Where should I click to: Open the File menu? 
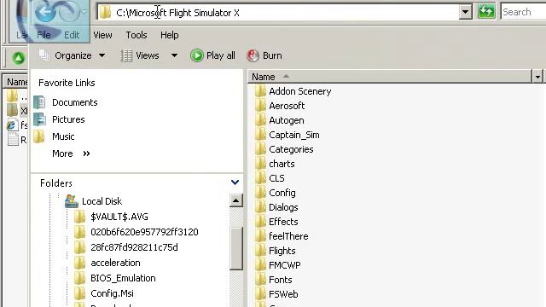click(x=44, y=35)
